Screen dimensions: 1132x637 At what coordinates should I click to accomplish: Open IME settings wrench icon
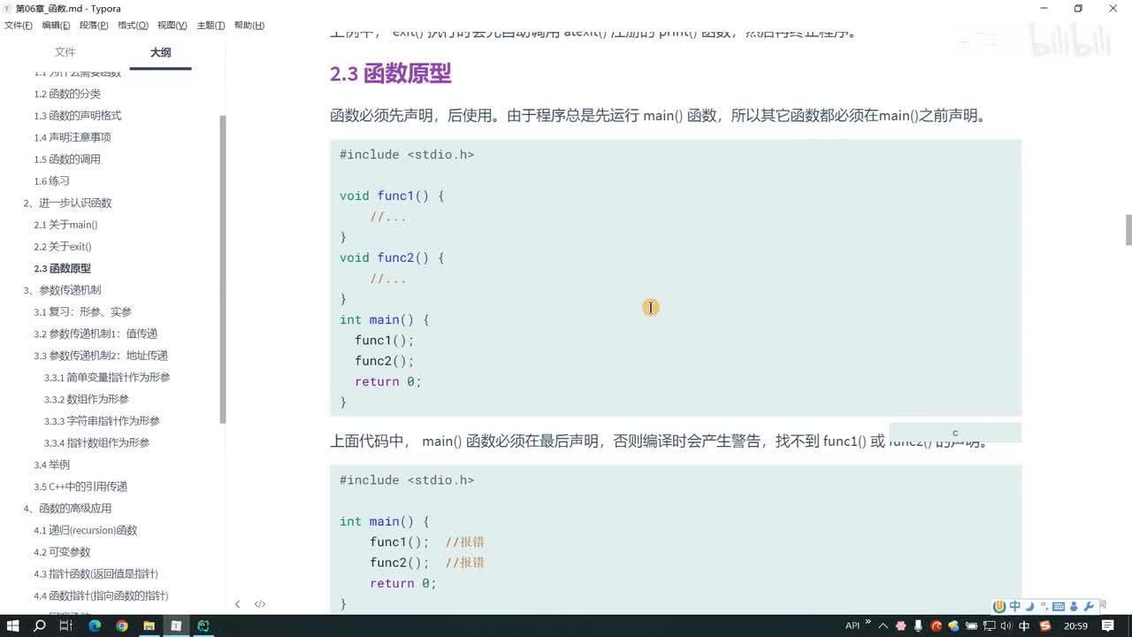[1089, 606]
